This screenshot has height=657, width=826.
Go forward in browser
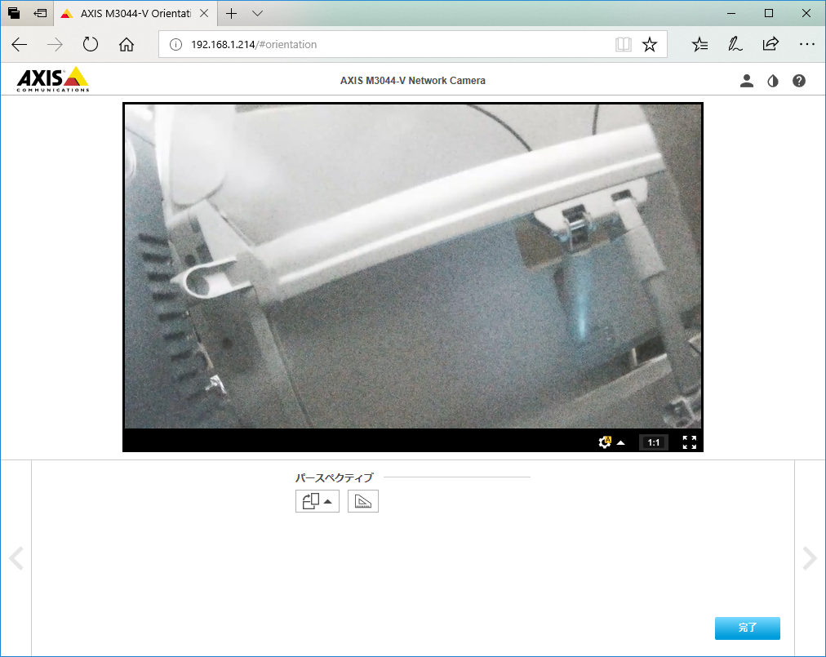point(55,44)
